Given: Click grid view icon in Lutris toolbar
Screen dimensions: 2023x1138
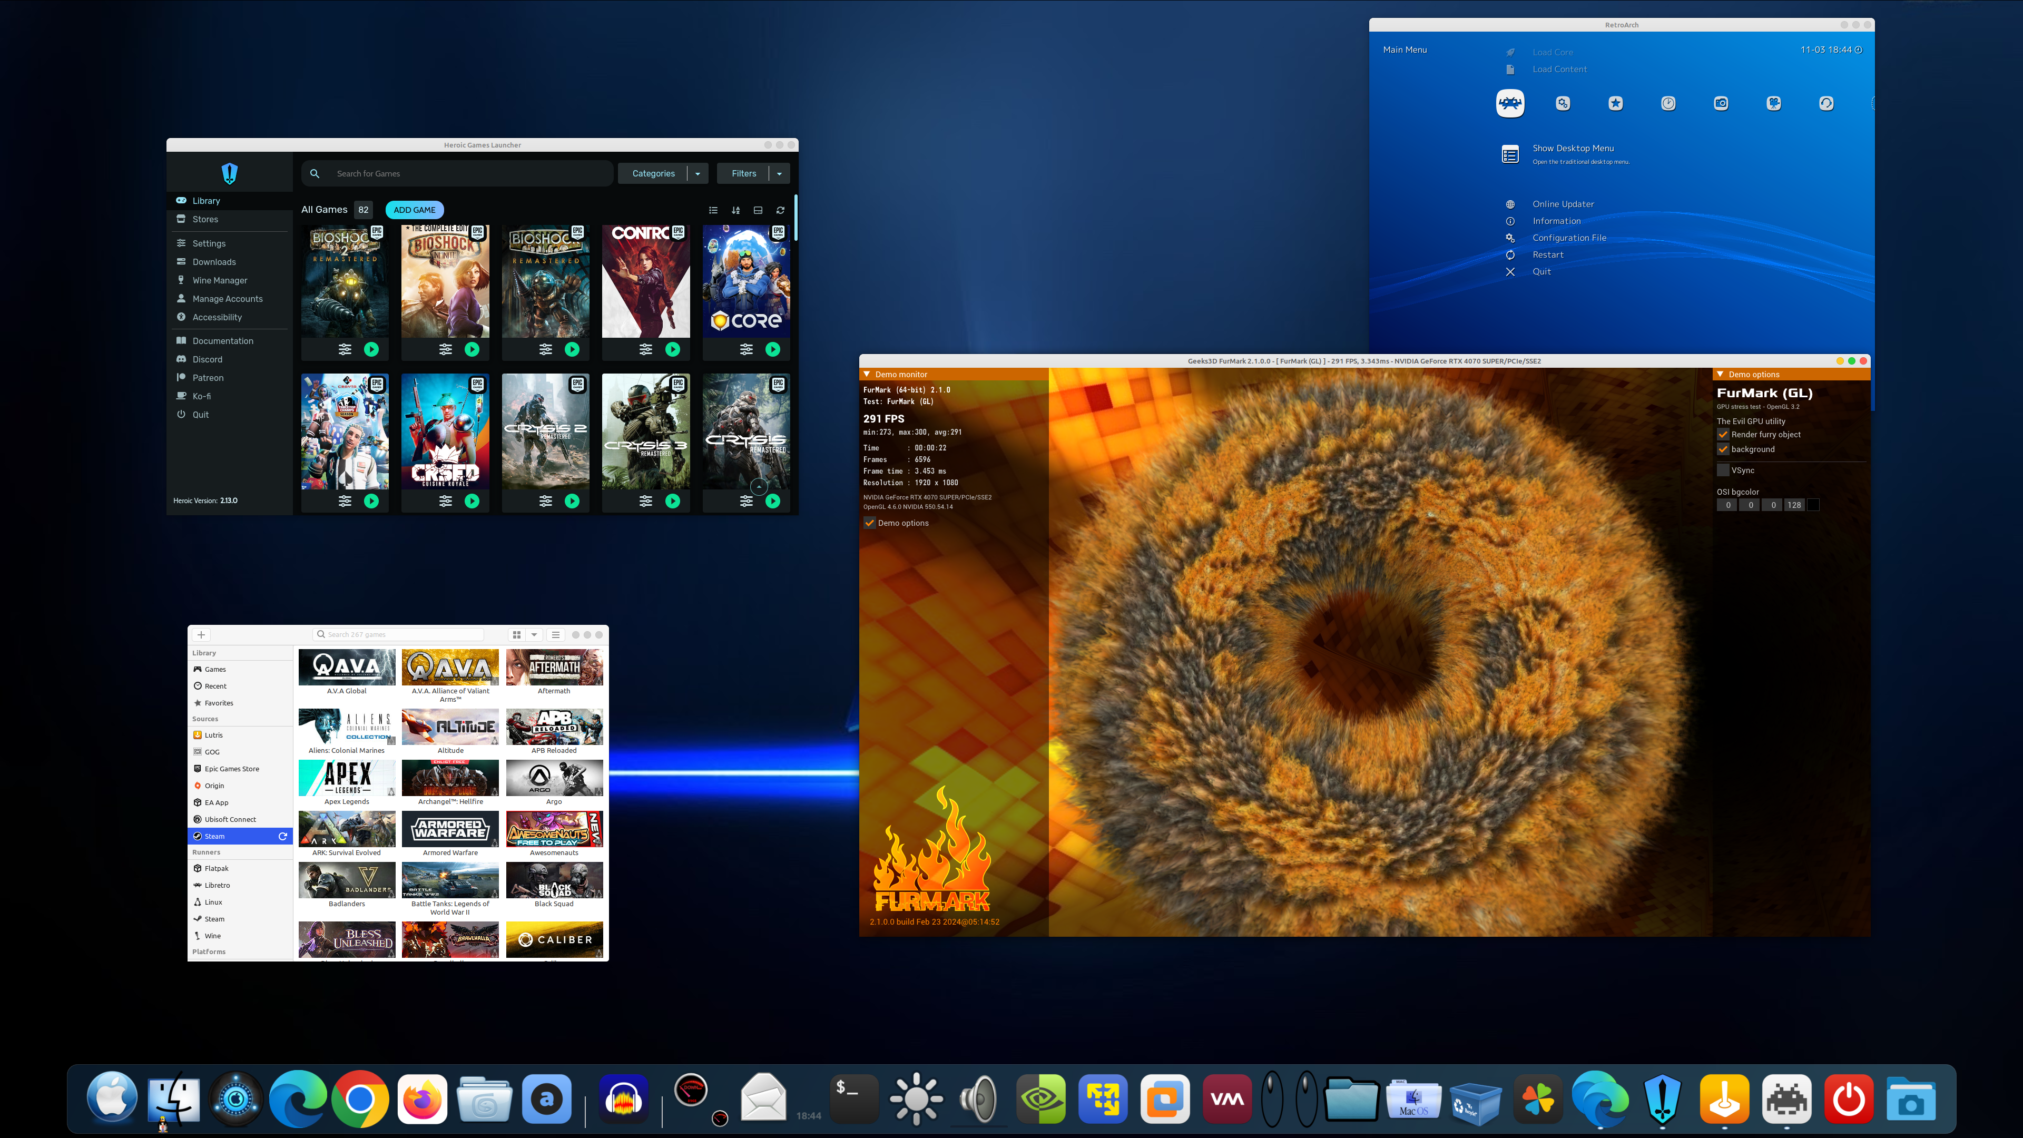Looking at the screenshot, I should click(517, 634).
